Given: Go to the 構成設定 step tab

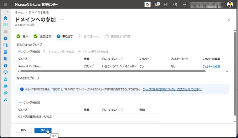Looking at the screenshot, I should pos(43,36).
